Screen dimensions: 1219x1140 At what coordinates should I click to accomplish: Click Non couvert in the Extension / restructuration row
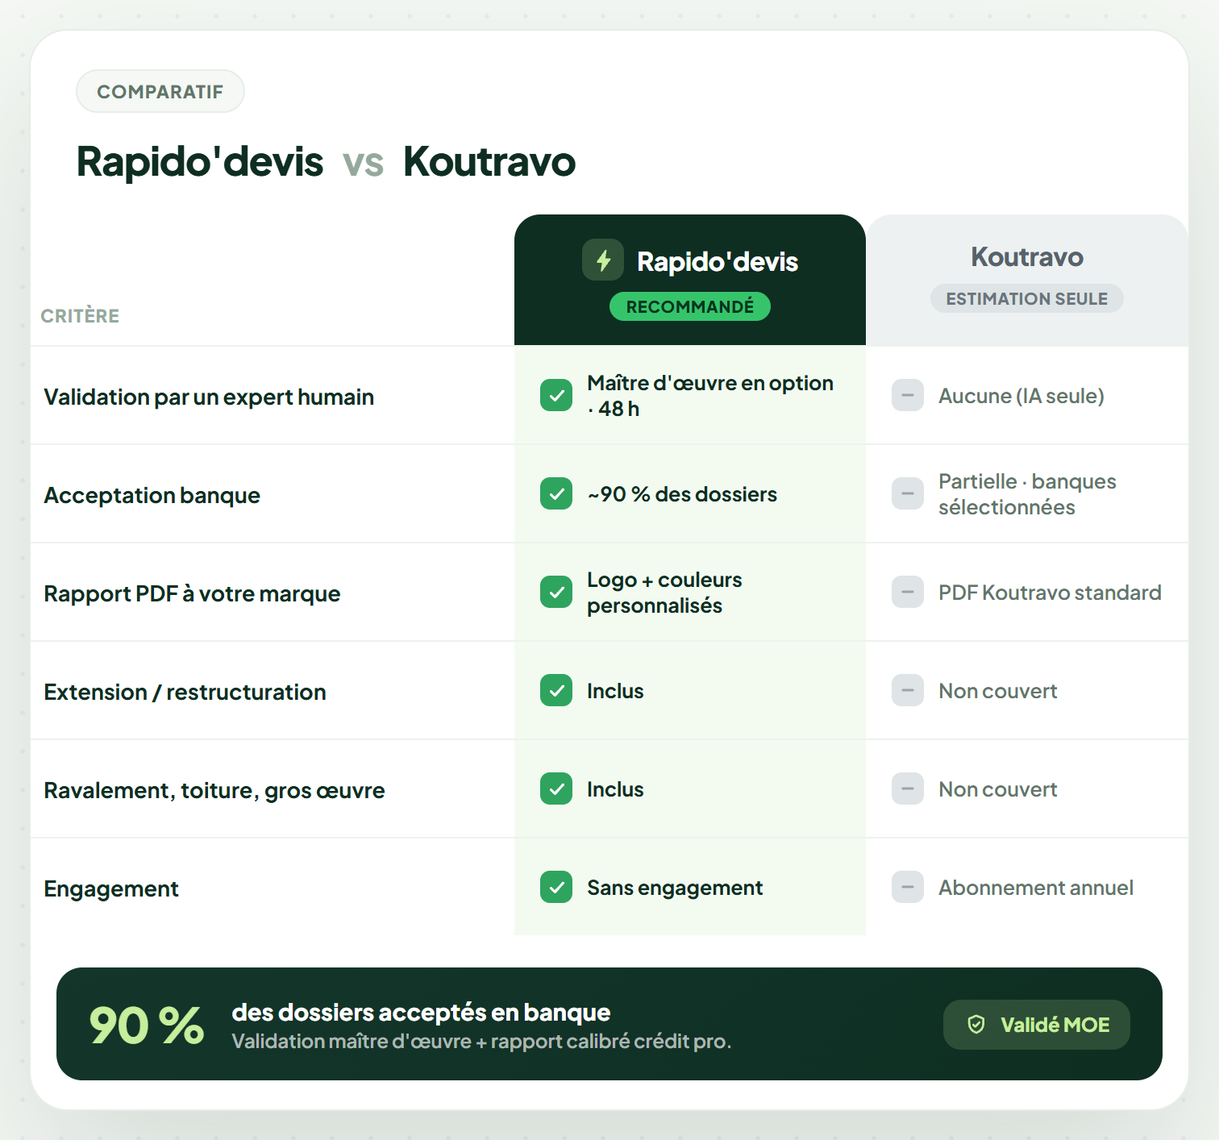click(998, 691)
